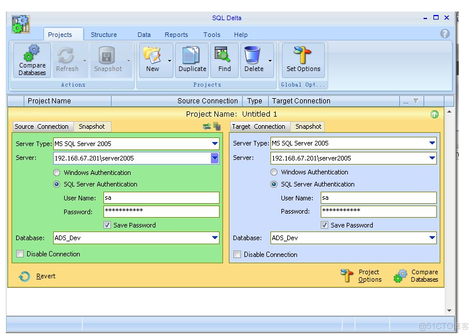Click the Help question mark icon
Image resolution: width=475 pixels, height=336 pixels.
point(444,33)
